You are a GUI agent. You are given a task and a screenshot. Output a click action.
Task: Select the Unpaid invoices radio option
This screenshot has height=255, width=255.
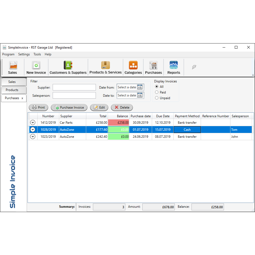pyautogui.click(x=157, y=98)
